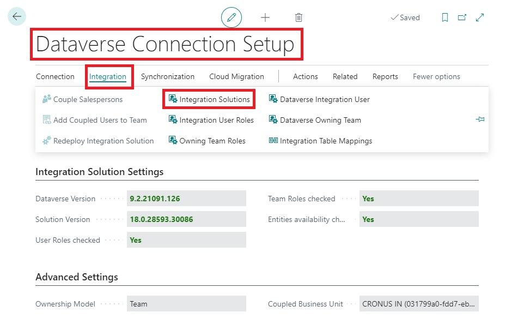Expand the Actions menu
This screenshot has height=324, width=524.
pyautogui.click(x=305, y=76)
